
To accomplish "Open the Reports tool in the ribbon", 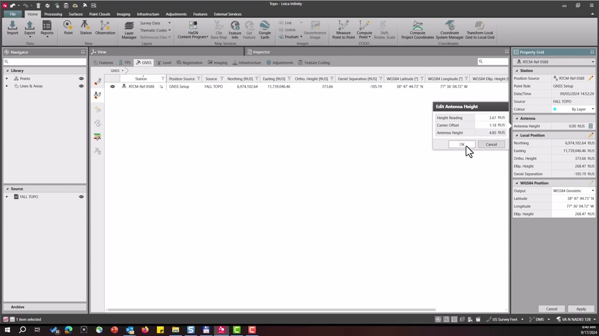I will tap(47, 29).
